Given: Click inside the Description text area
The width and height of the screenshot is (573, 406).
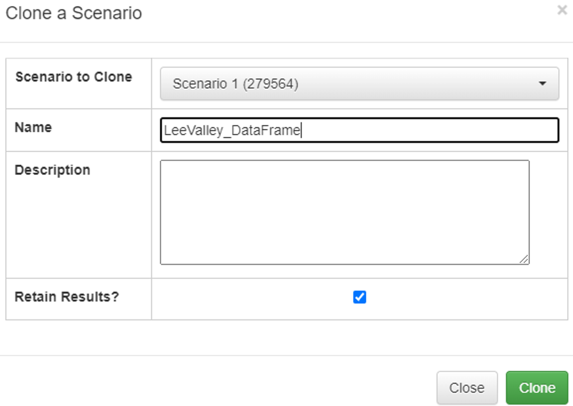Looking at the screenshot, I should [x=344, y=212].
